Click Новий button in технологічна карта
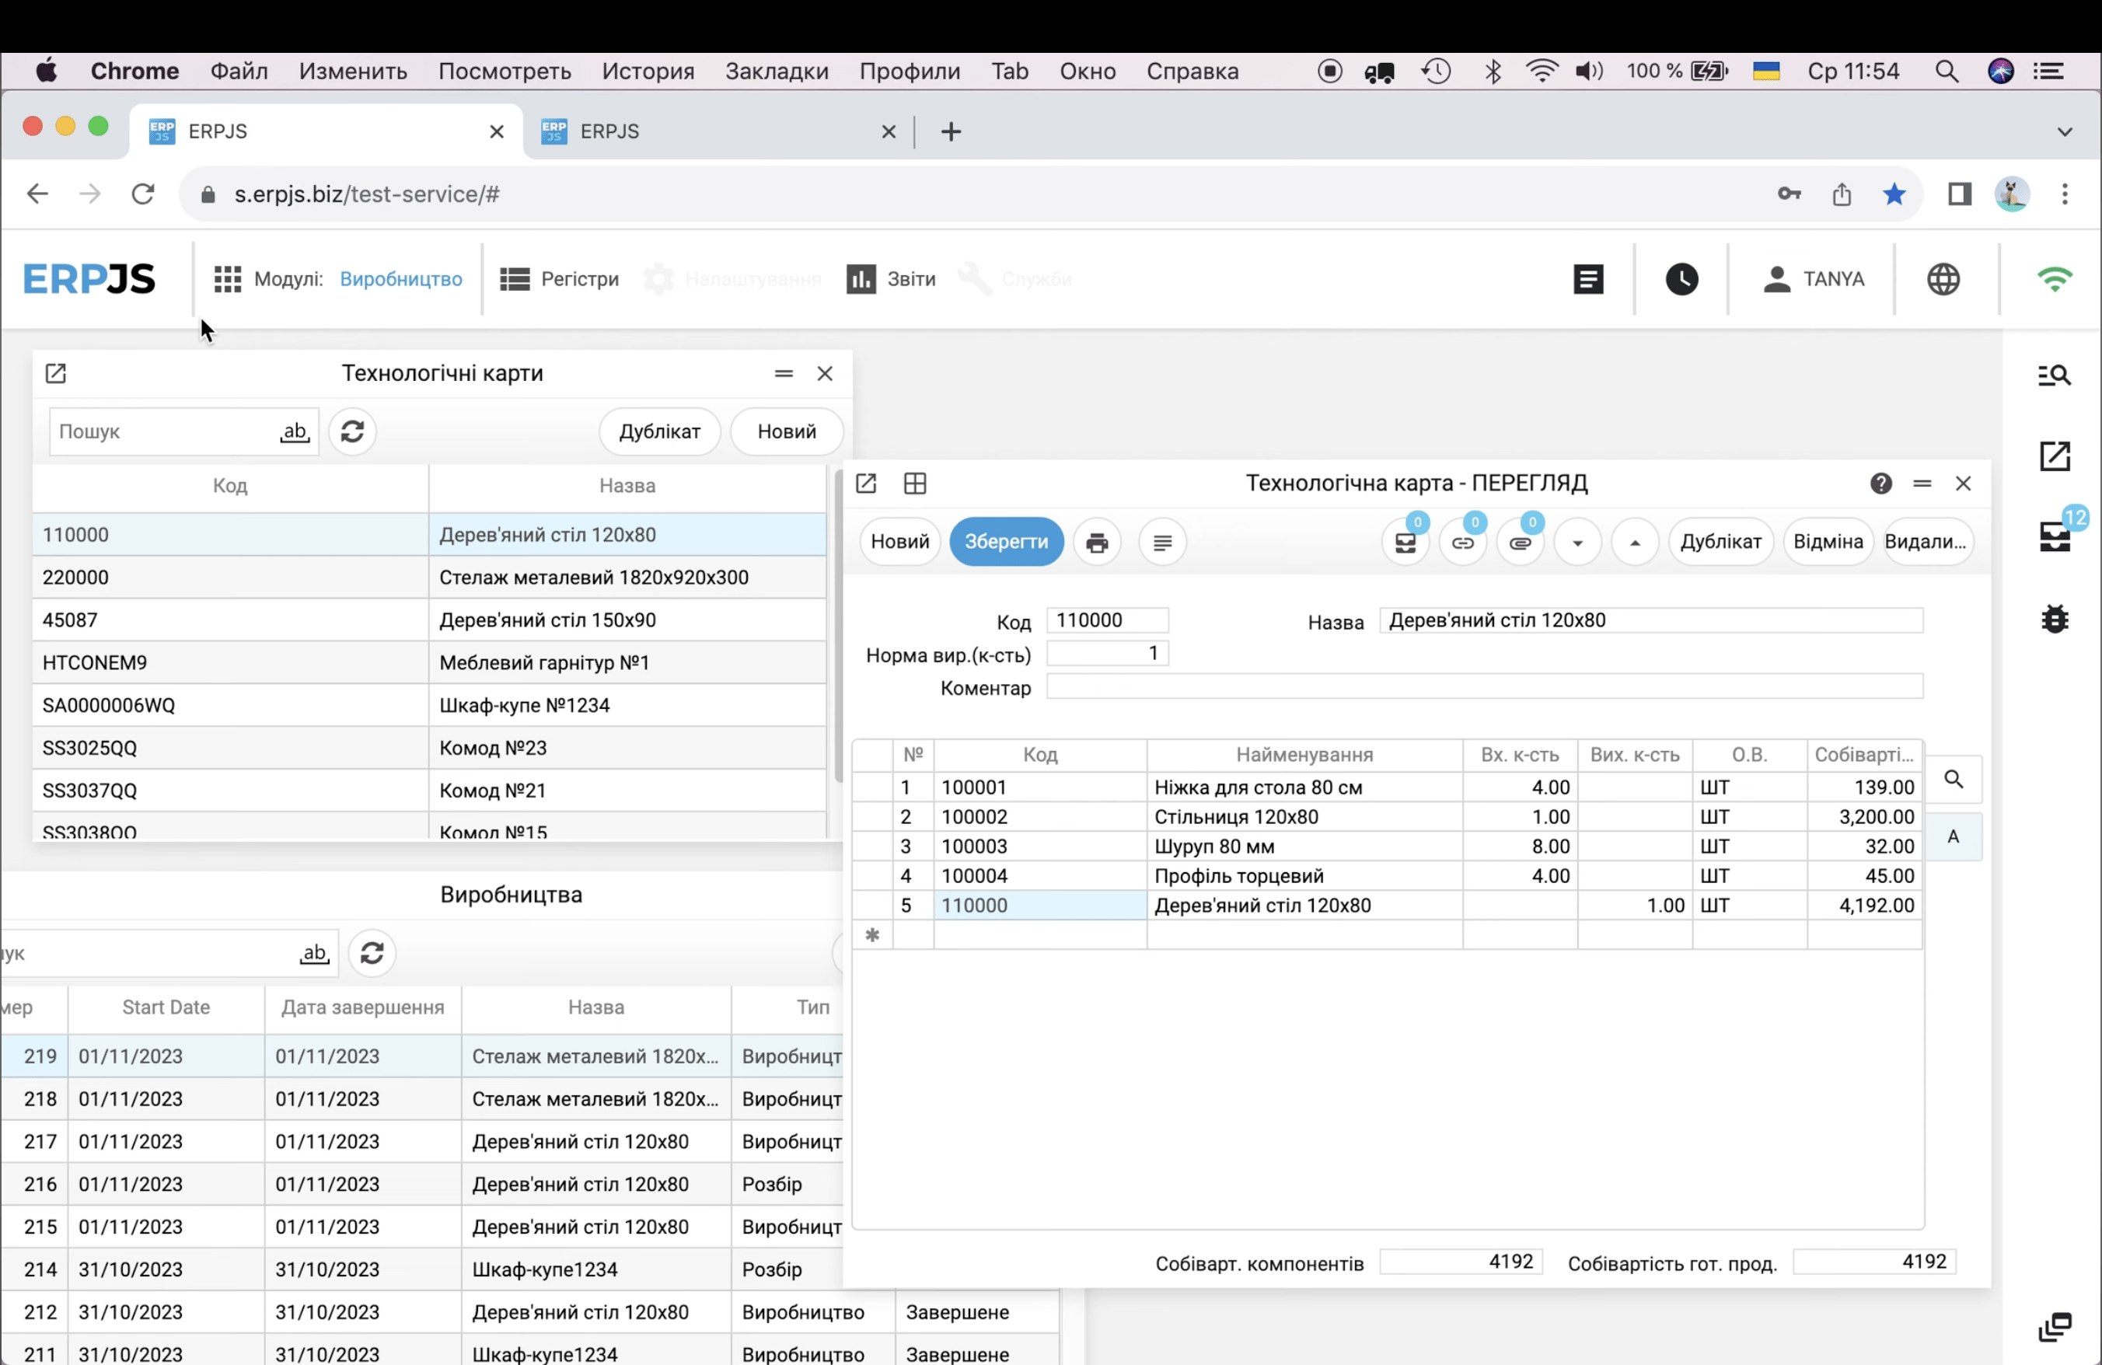The width and height of the screenshot is (2102, 1365). pos(899,541)
